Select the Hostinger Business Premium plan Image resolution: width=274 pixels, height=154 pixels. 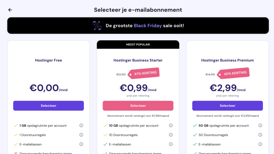227,106
